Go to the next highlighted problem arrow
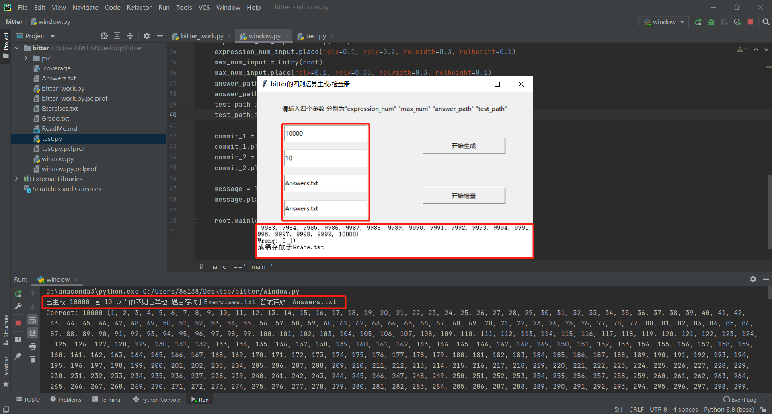This screenshot has height=414, width=772. (x=766, y=49)
